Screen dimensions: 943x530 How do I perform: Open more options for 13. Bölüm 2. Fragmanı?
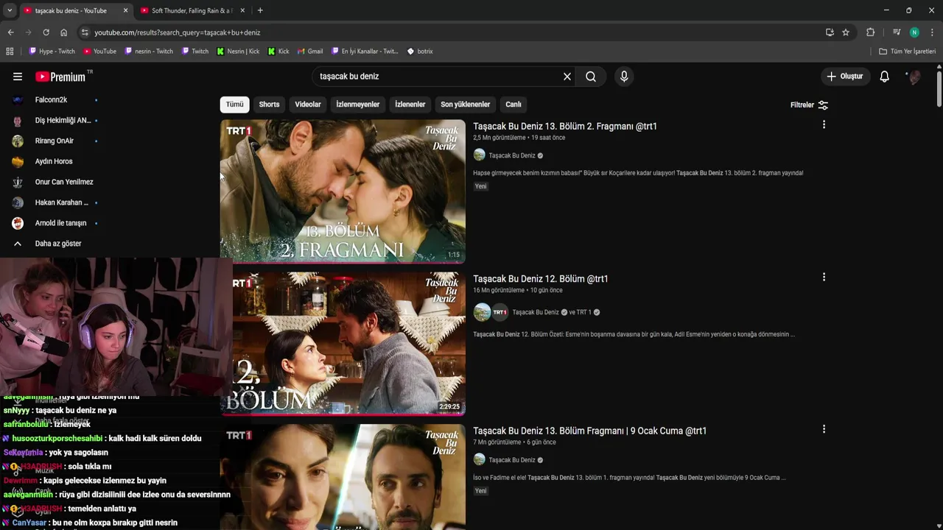tap(824, 125)
